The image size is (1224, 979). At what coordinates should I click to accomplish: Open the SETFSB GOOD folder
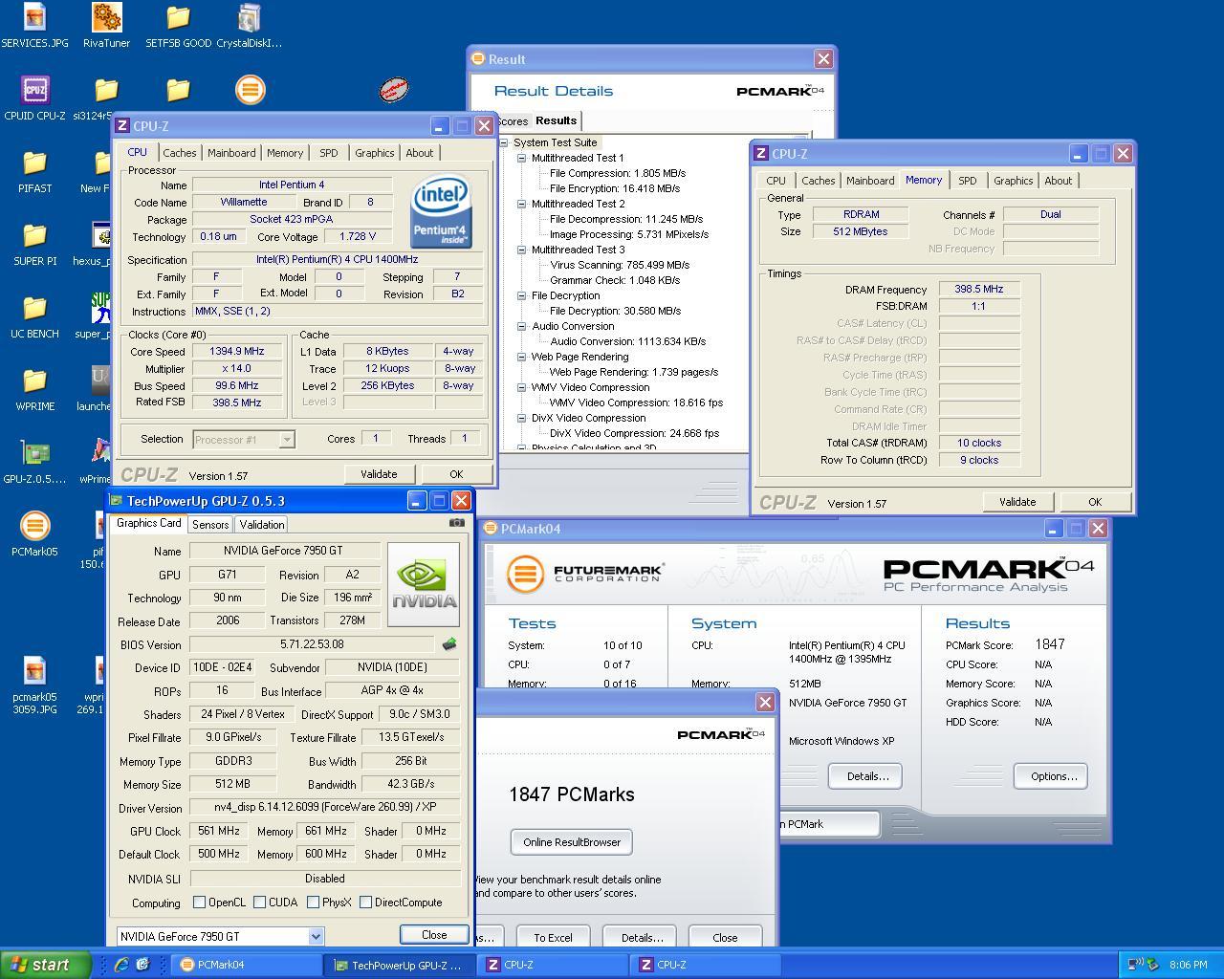(178, 26)
